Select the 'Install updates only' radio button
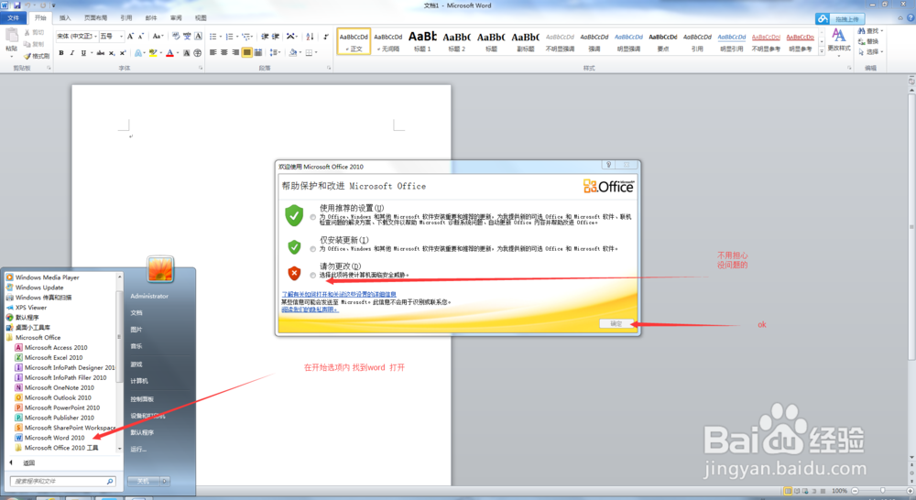This screenshot has width=916, height=500. (313, 249)
